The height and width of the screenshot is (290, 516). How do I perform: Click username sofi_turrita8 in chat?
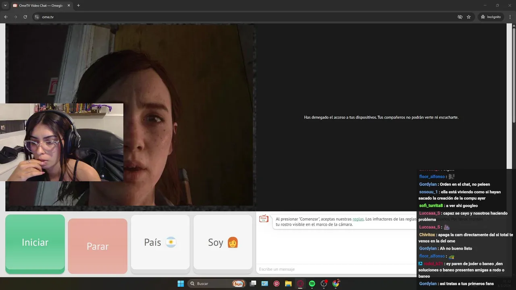[x=431, y=206]
